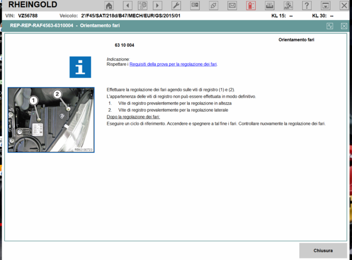Toggle the waveform icon in document header
This screenshot has height=260, width=352.
330,26
